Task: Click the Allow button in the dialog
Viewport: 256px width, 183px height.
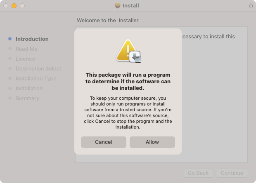Action: [x=152, y=142]
